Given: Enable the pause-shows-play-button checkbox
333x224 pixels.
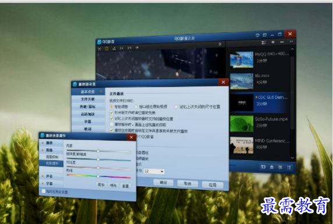Looking at the screenshot, I should [112, 124].
